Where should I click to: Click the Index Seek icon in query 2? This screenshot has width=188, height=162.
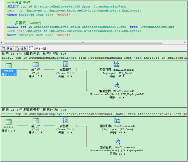[x=118, y=142]
